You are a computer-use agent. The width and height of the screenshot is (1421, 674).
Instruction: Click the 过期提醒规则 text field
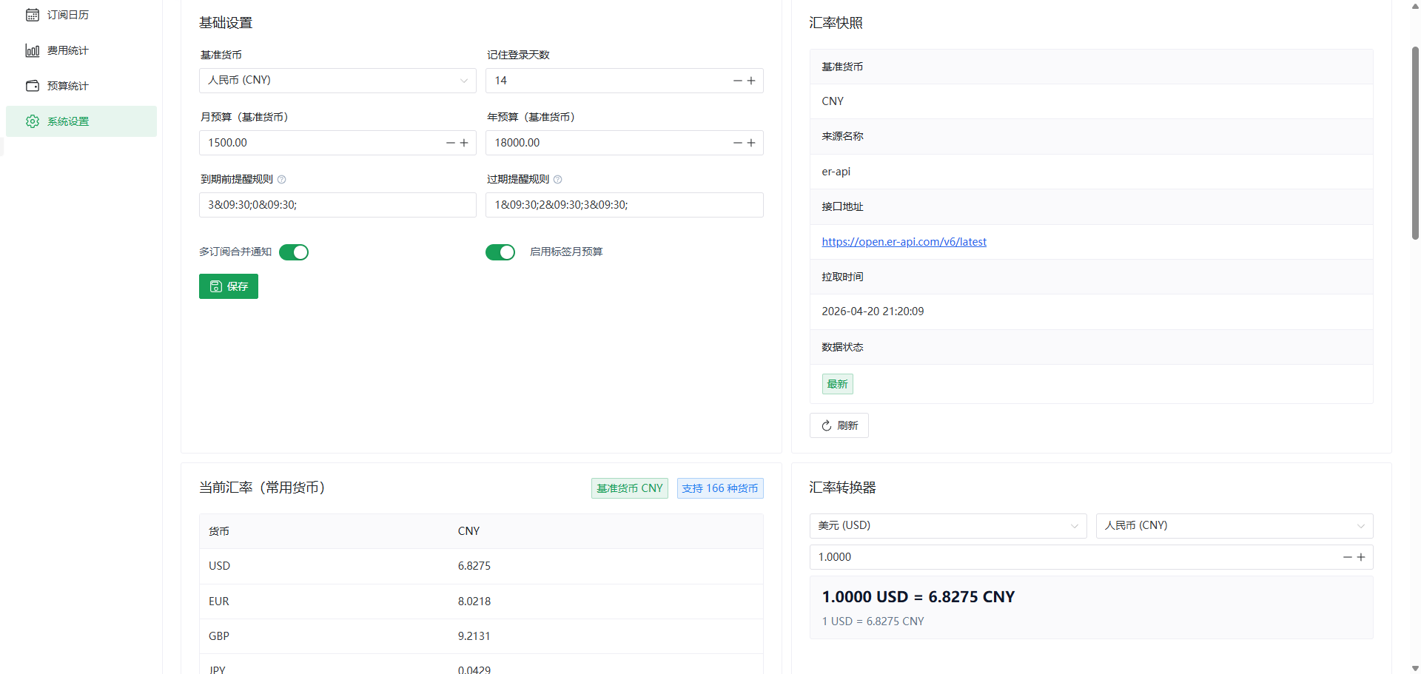pos(625,205)
